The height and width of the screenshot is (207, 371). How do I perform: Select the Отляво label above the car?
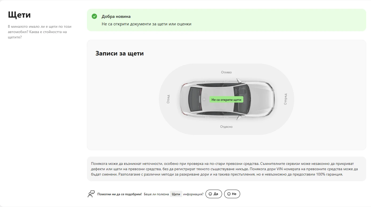coord(226,72)
